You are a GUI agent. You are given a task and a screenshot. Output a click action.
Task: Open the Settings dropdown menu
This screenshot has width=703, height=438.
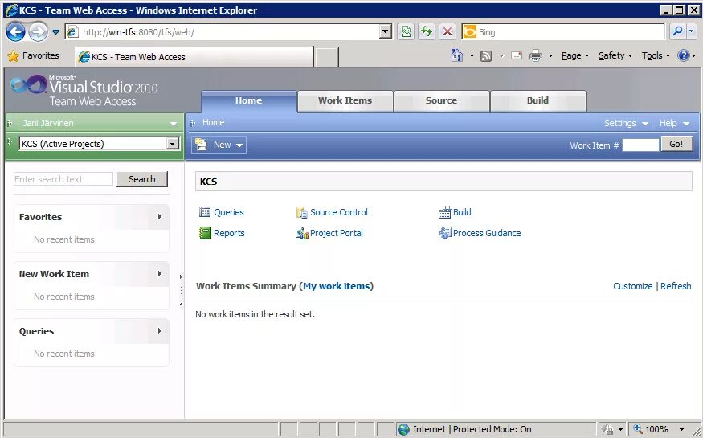click(x=626, y=123)
